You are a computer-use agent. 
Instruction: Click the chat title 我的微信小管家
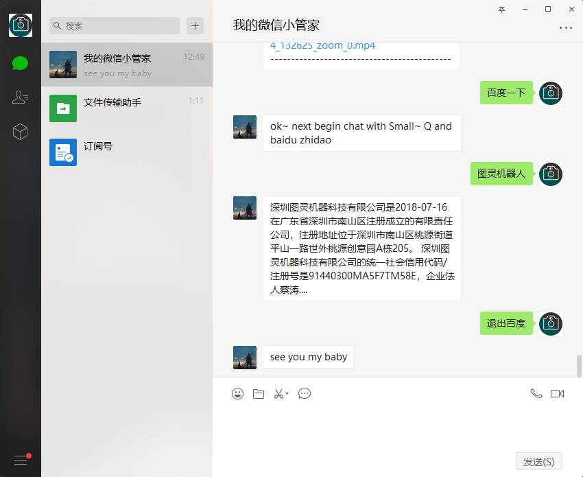tap(276, 25)
